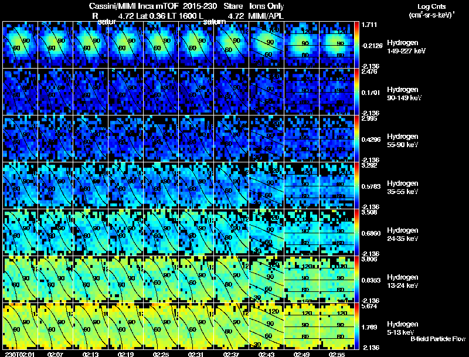Screen dimensions: 469x357
Task: Click the '1.789' color scale value
Action: click(369, 327)
